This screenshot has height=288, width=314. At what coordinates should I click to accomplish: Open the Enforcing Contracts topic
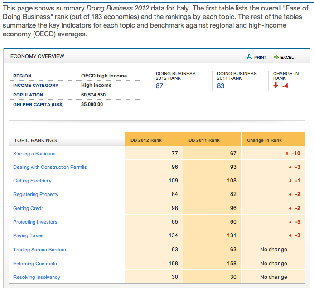click(x=35, y=264)
